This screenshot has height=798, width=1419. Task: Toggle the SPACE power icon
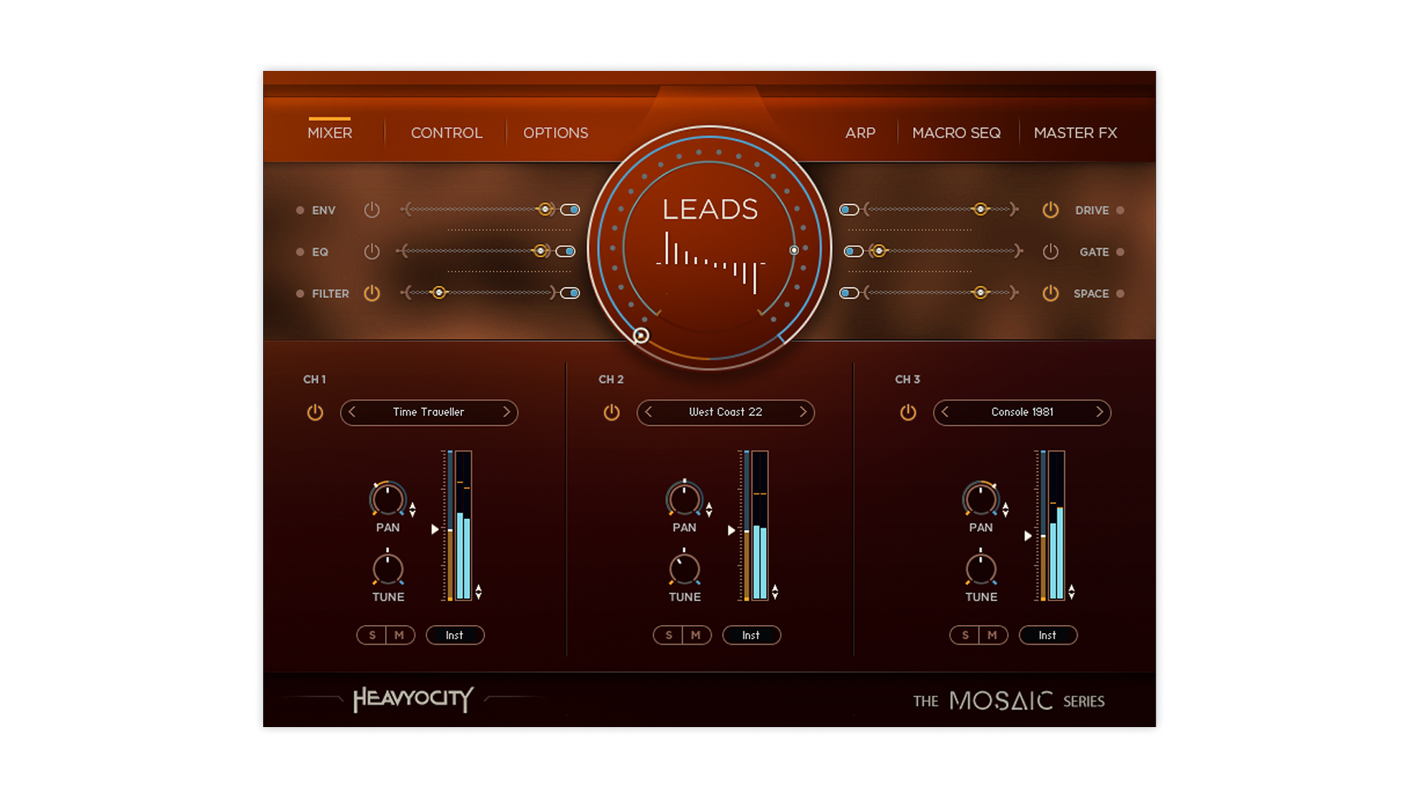pyautogui.click(x=1050, y=293)
